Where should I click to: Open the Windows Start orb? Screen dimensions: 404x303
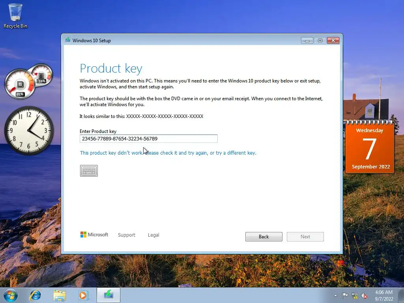(x=11, y=295)
